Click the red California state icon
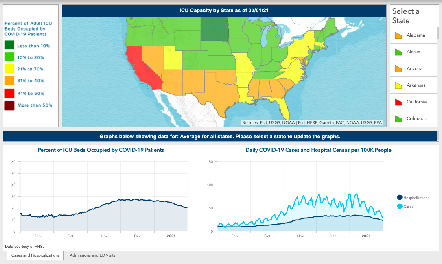Screen dimensions: 442x264 [398, 102]
